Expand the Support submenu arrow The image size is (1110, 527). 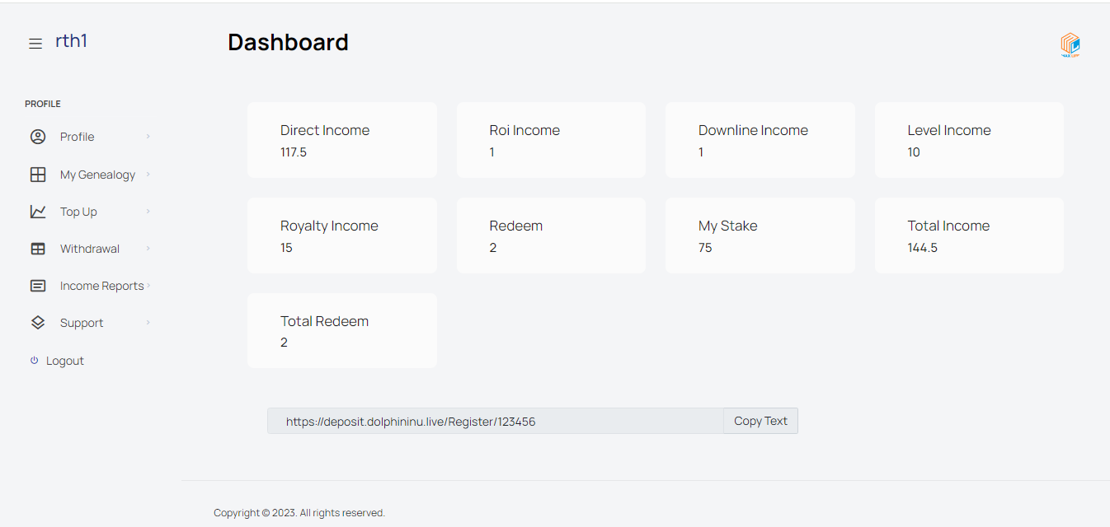tap(148, 323)
